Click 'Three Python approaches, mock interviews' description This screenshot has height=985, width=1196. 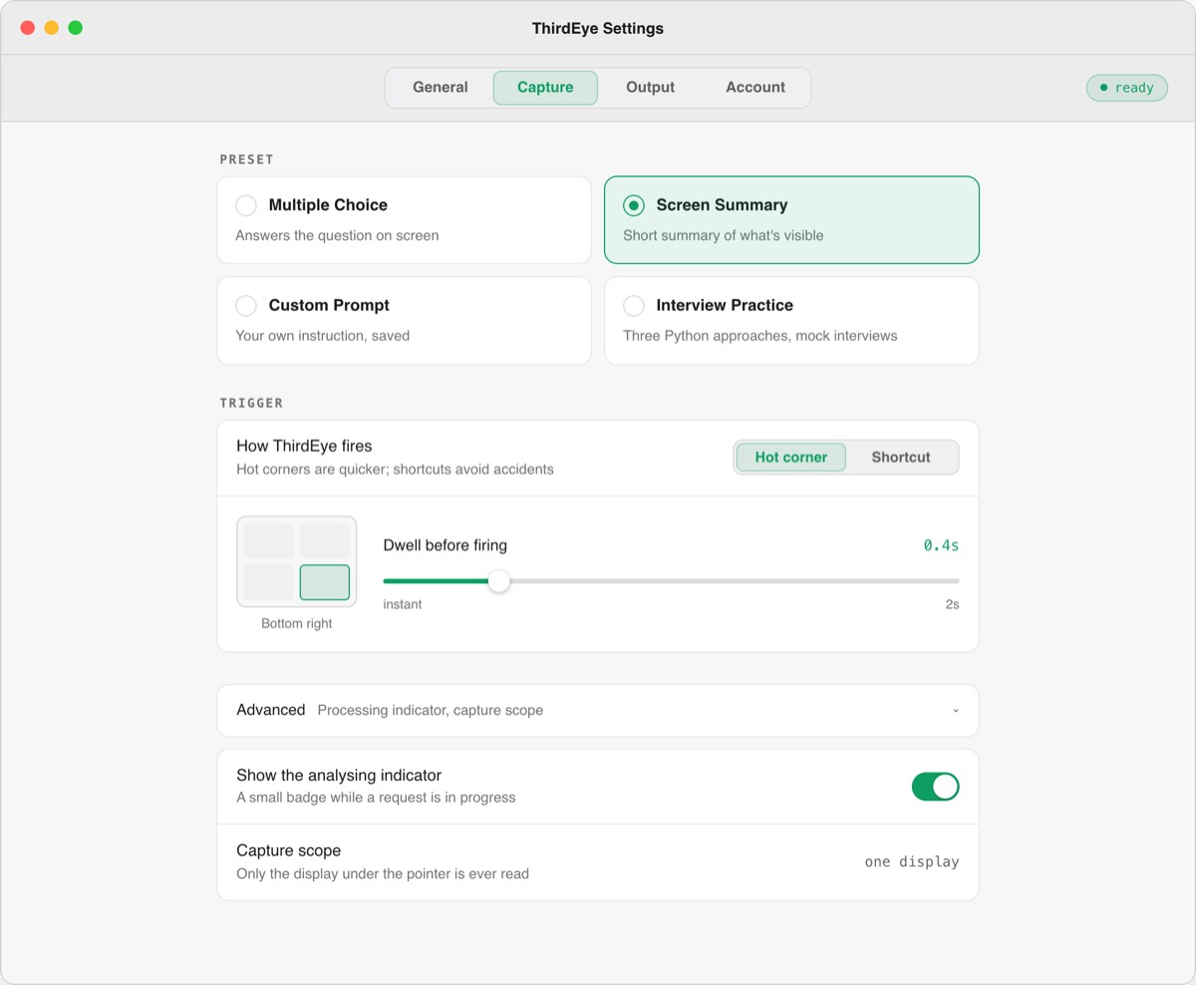coord(760,336)
